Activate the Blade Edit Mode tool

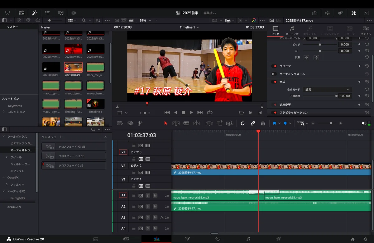coord(186,123)
